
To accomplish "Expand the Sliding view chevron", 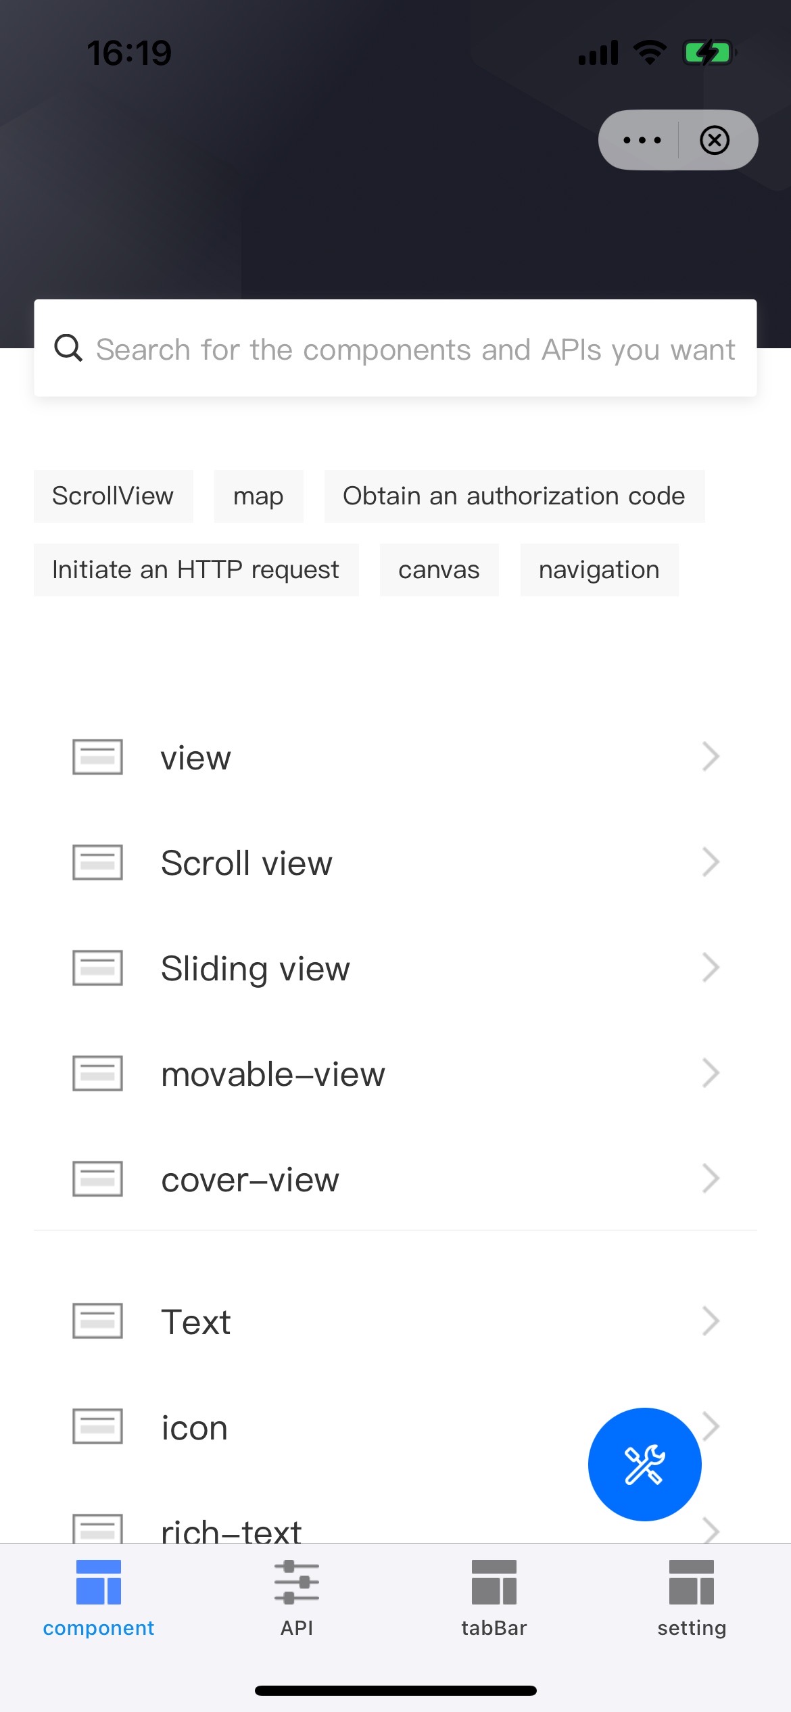I will pos(710,968).
